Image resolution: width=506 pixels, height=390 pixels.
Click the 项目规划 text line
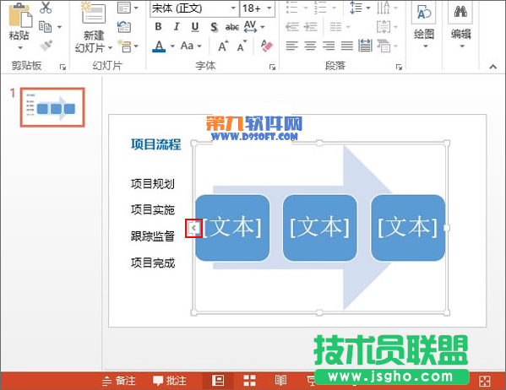pyautogui.click(x=153, y=184)
